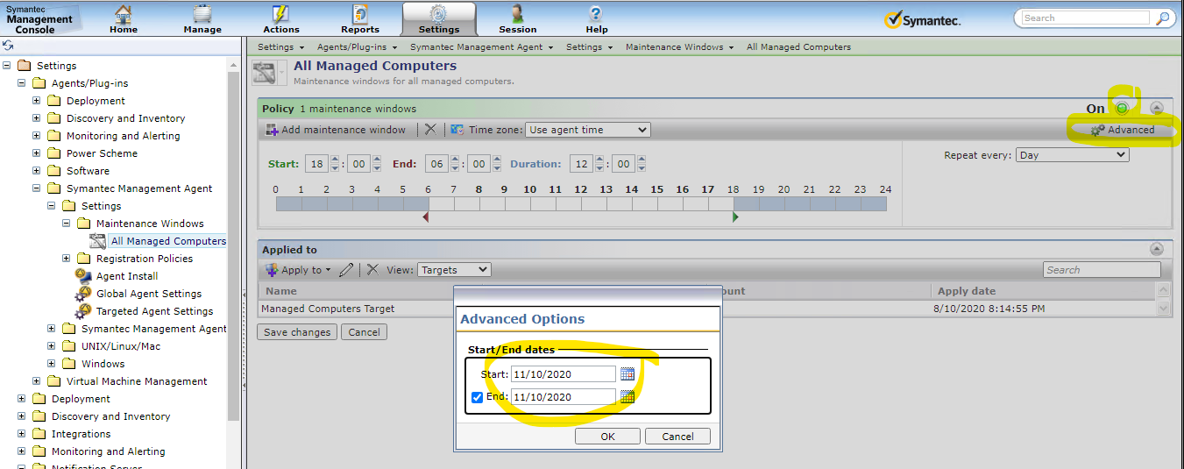Open Targeted Agent Settings item
1184x469 pixels.
tap(154, 311)
